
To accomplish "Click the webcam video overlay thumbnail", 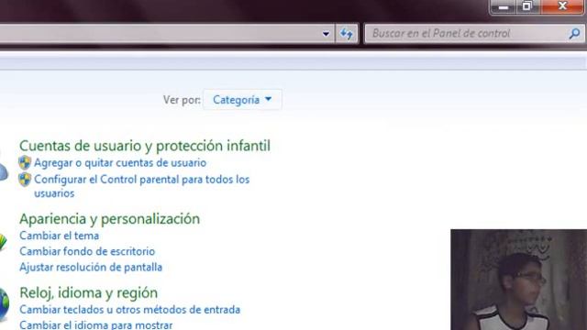I will (519, 280).
